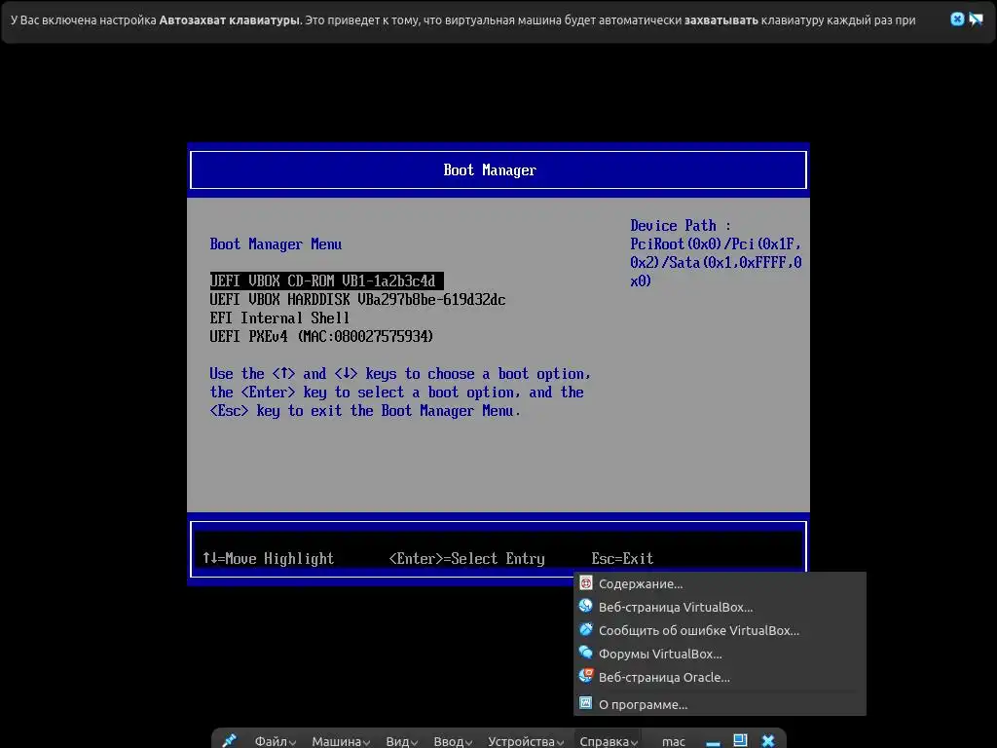Minimize the VM window from mini toolbar
The height and width of the screenshot is (748, 997).
pos(713,741)
